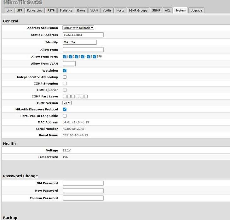This screenshot has width=230, height=220.
Task: Uncheck Allow From Ports port 2
Action: pos(71,57)
